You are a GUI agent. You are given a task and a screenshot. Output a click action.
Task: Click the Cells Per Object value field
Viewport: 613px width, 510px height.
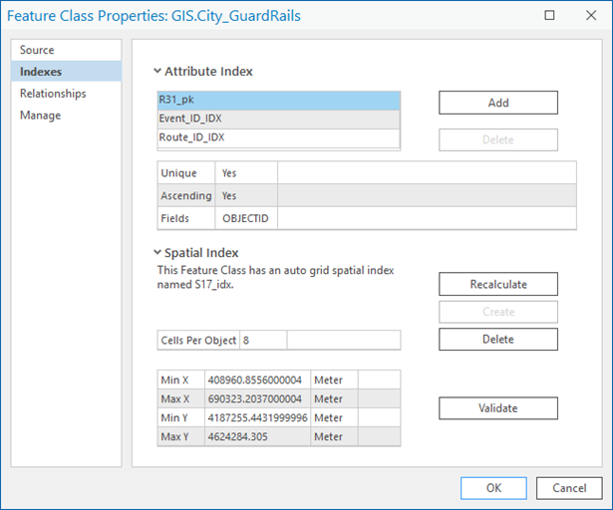[x=263, y=341]
